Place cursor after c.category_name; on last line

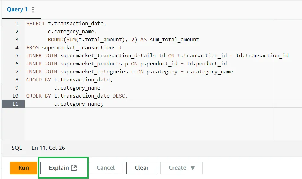coord(104,104)
